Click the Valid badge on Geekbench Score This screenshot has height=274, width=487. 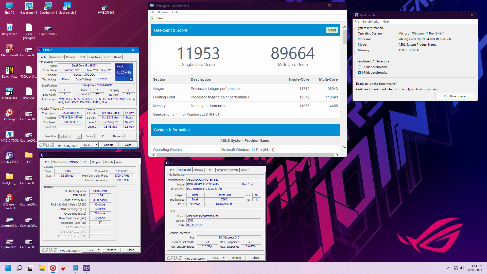tap(332, 30)
